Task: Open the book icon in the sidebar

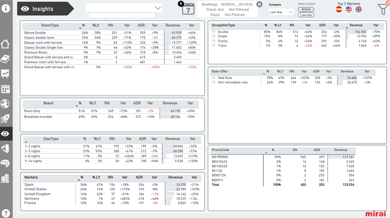Action: pyautogui.click(x=5, y=59)
